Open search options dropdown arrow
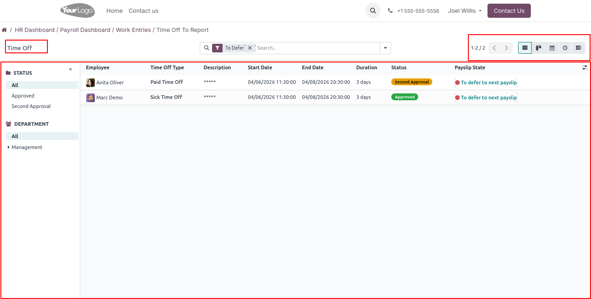This screenshot has height=299, width=591. click(385, 48)
